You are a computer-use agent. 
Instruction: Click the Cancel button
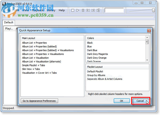click(140, 101)
